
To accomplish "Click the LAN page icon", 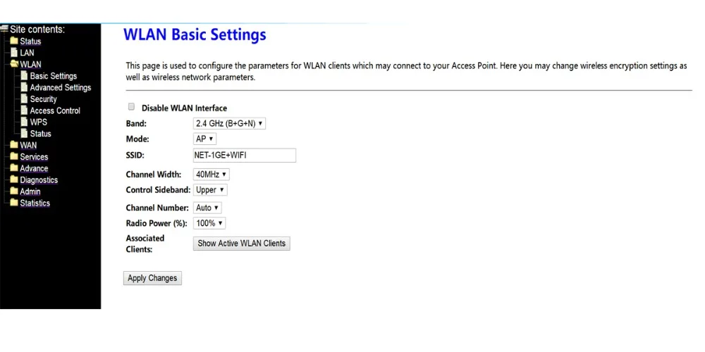I will coord(14,53).
